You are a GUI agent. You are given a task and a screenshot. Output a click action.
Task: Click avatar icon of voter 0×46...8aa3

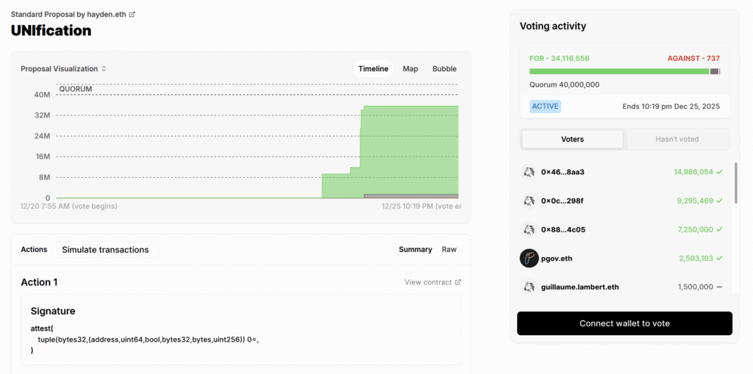(x=529, y=172)
